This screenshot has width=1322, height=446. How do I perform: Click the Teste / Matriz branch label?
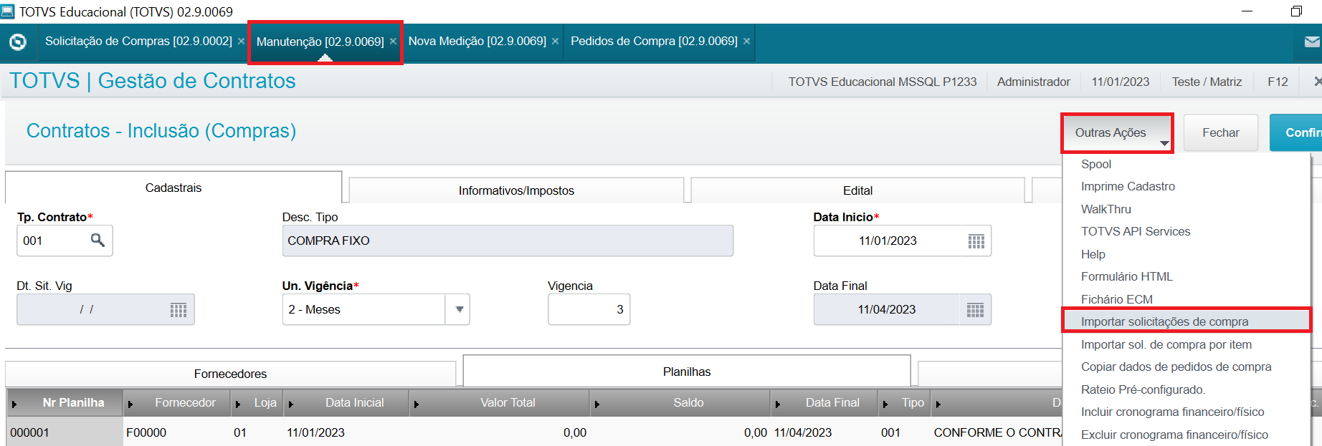[1207, 82]
